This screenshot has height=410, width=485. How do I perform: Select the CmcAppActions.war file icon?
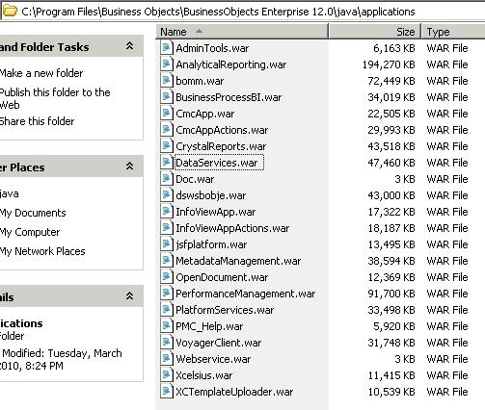click(167, 130)
